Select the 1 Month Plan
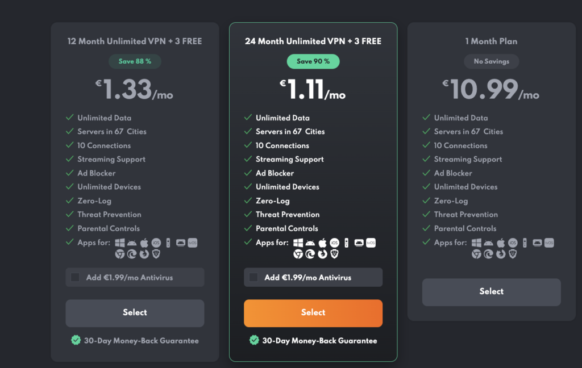The width and height of the screenshot is (582, 368). (x=491, y=291)
